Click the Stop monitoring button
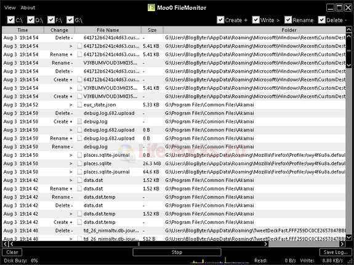This screenshot has width=354, height=265. pyautogui.click(x=177, y=252)
